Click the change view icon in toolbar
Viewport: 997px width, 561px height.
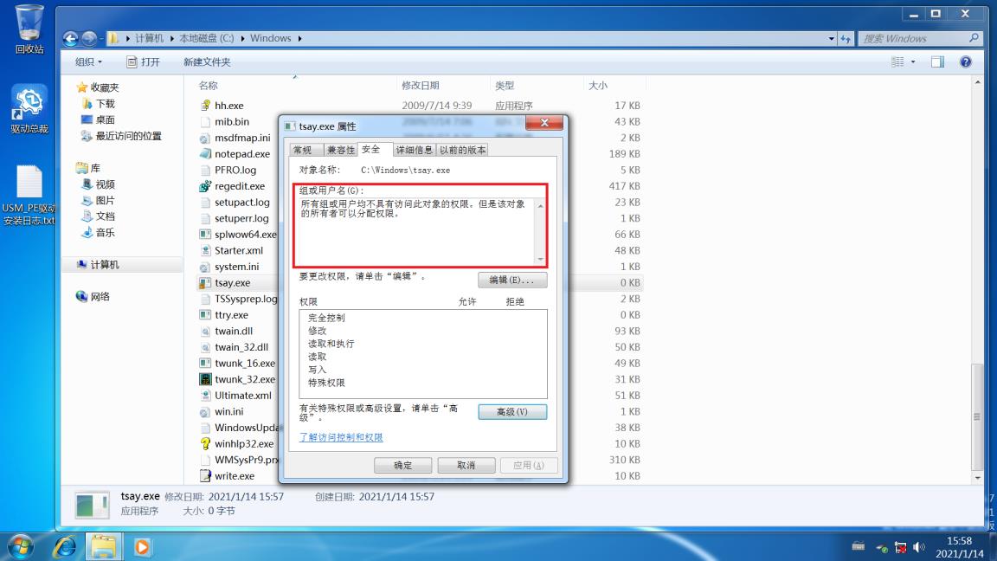tap(897, 61)
